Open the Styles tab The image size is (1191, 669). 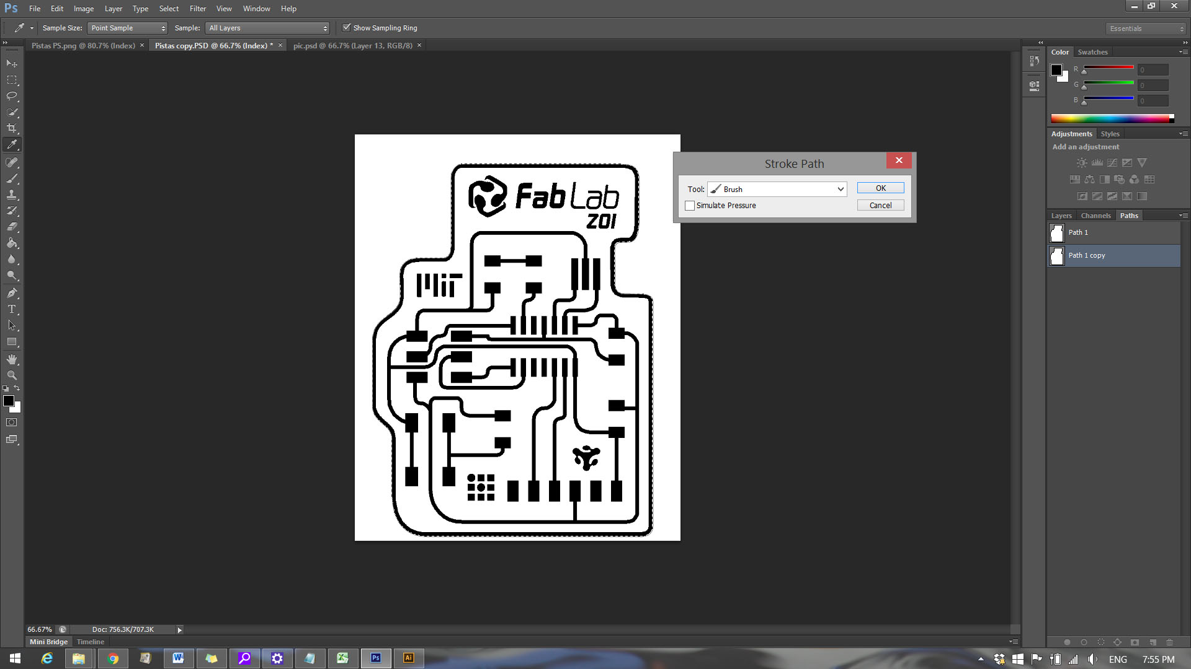pos(1110,134)
